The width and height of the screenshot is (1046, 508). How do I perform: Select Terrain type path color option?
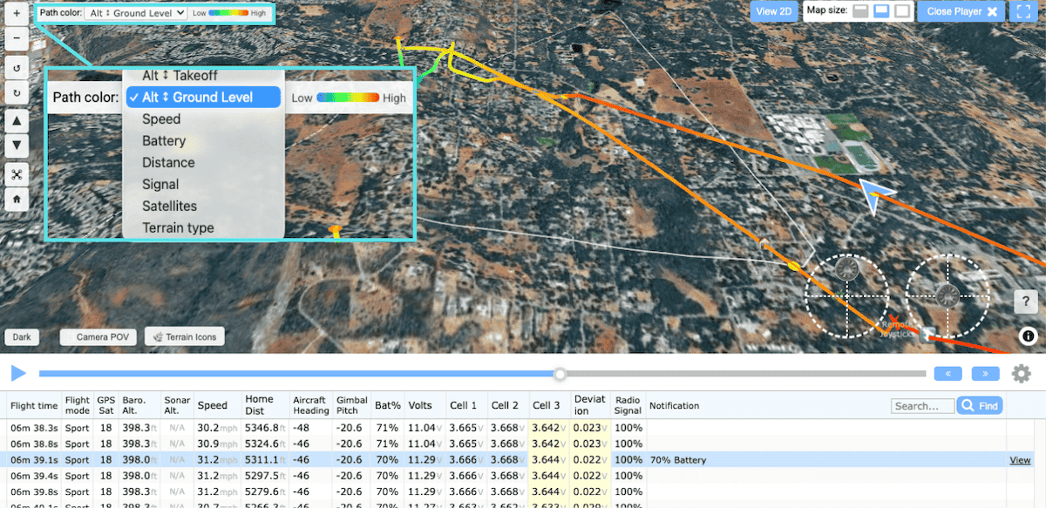(178, 228)
